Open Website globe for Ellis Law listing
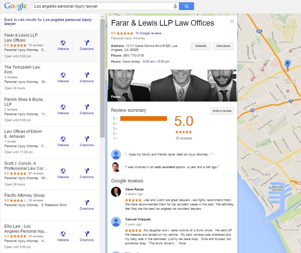Viewport: 301px width, 253px height. pos(63,234)
